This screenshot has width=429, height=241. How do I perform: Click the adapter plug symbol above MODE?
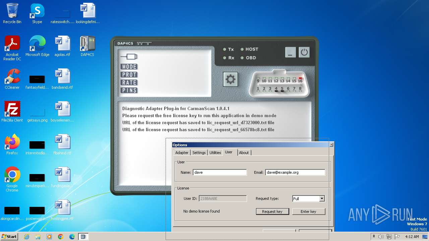(129, 57)
